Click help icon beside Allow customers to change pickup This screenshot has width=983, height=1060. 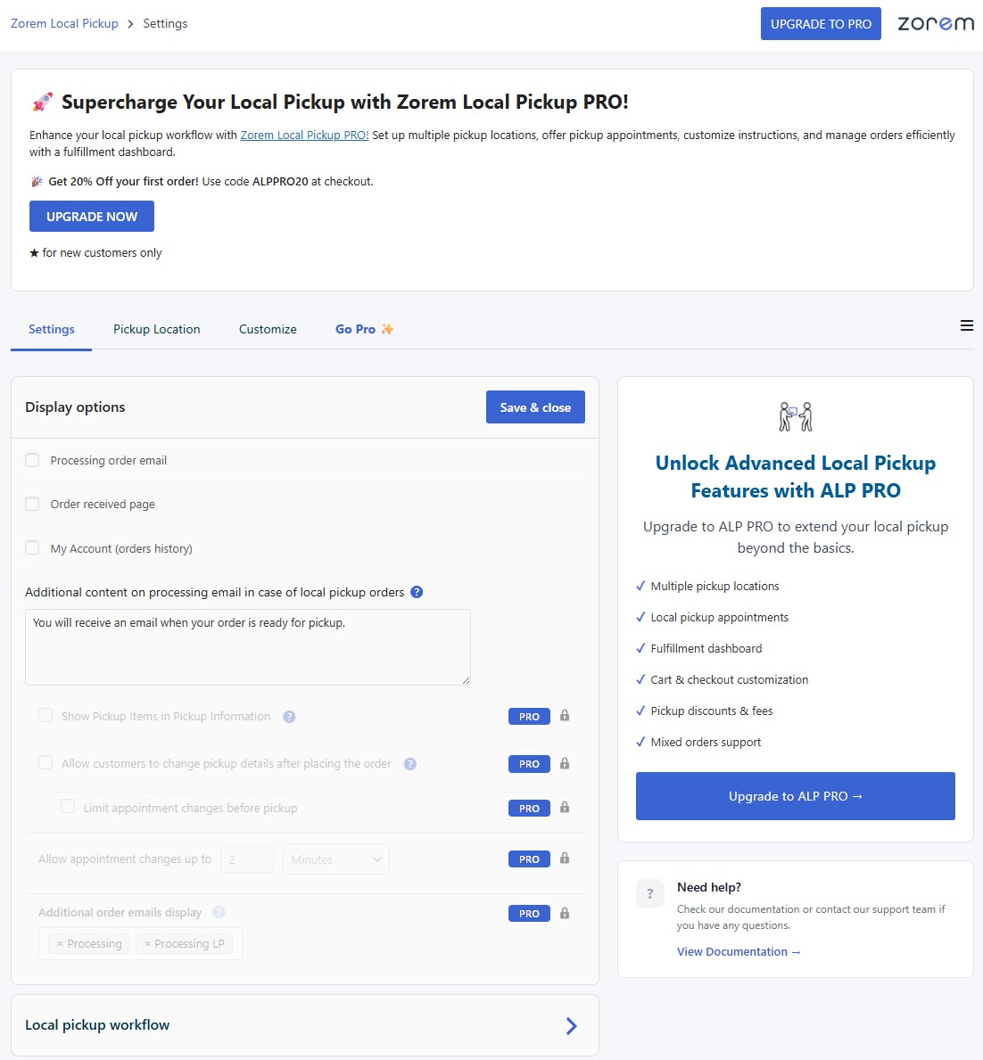(x=410, y=764)
